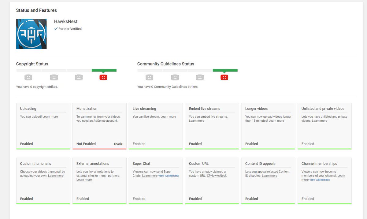Click Enabled status in Longer videos card
The width and height of the screenshot is (367, 219).
tap(252, 144)
